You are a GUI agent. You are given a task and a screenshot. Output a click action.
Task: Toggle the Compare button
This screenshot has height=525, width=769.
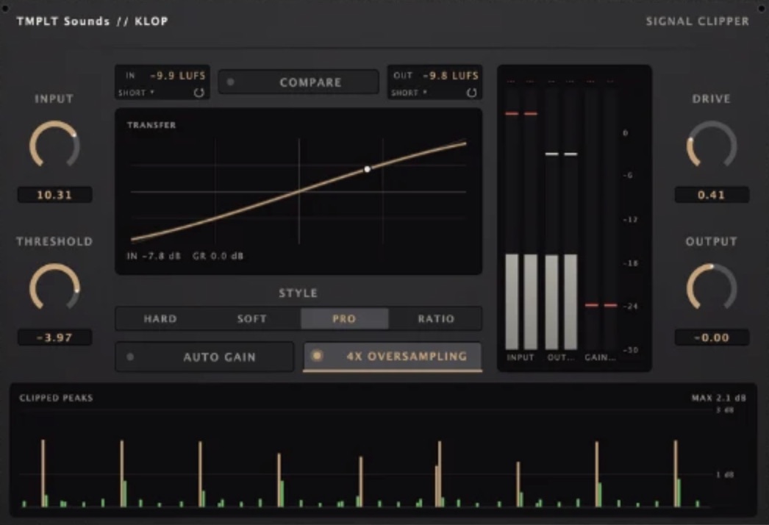pyautogui.click(x=298, y=82)
